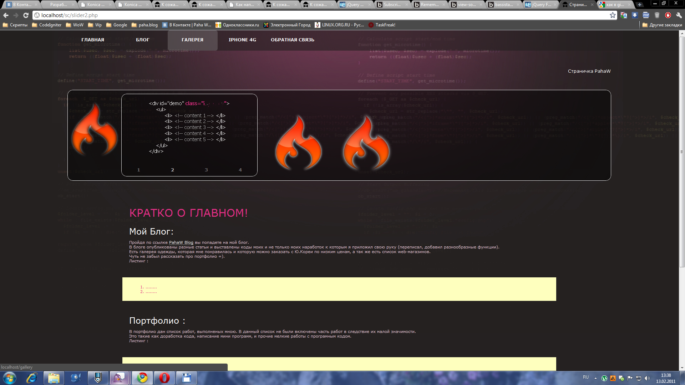The width and height of the screenshot is (685, 385).
Task: Click the leftmost flame slide thumbnail
Action: 95,130
